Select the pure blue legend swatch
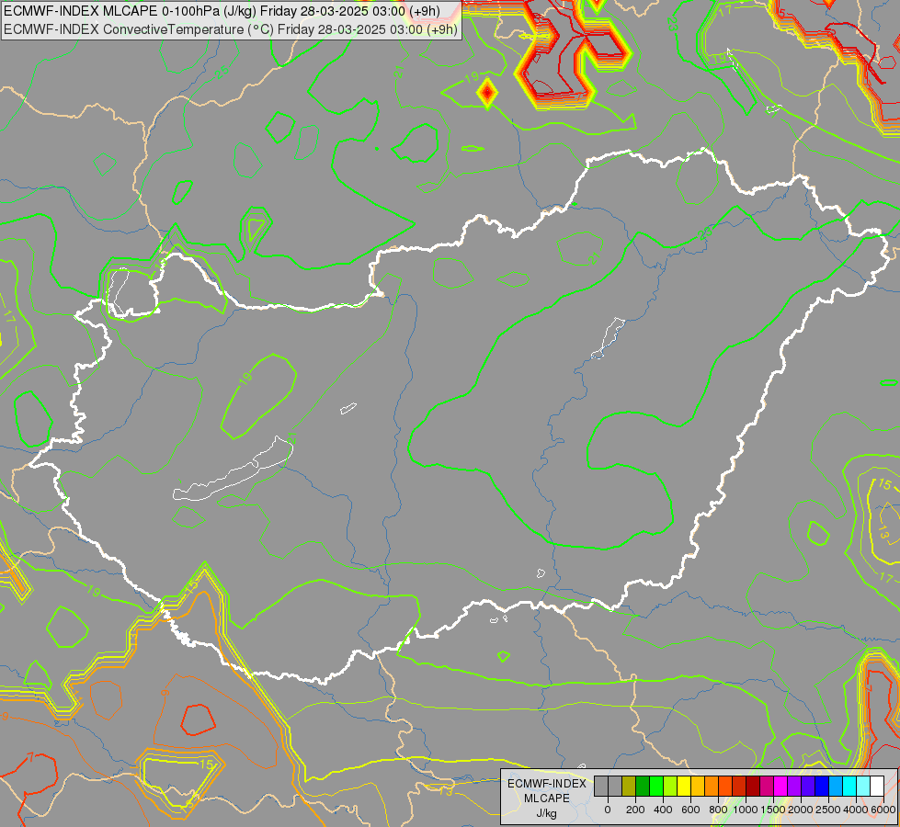This screenshot has height=827, width=900. click(x=823, y=786)
